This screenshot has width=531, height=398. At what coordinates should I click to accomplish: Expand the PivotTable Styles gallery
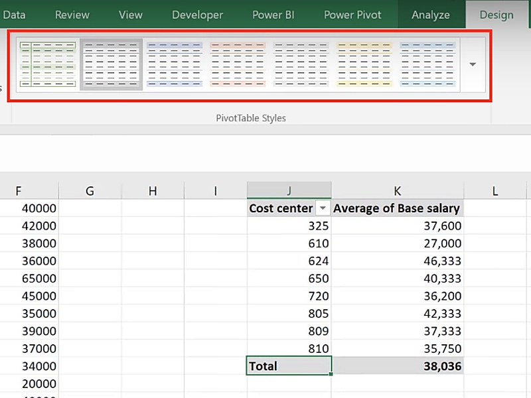(473, 64)
